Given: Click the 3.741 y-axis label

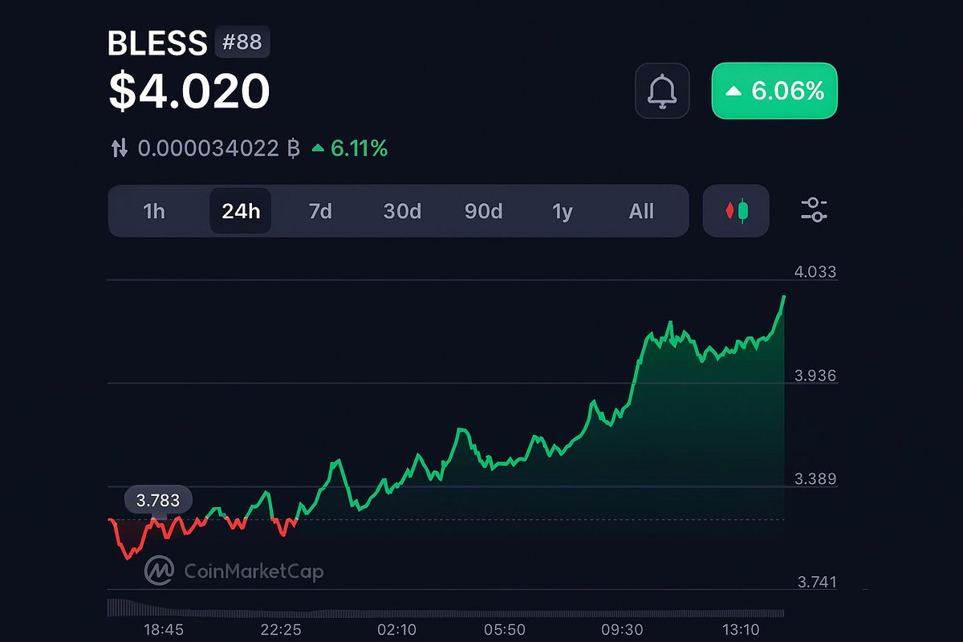Looking at the screenshot, I should (815, 582).
